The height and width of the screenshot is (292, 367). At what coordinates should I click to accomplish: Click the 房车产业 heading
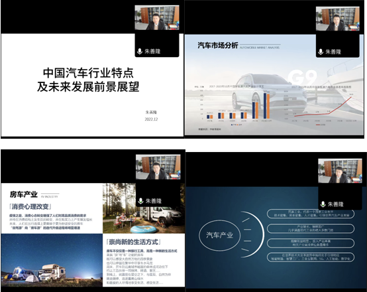coord(24,194)
